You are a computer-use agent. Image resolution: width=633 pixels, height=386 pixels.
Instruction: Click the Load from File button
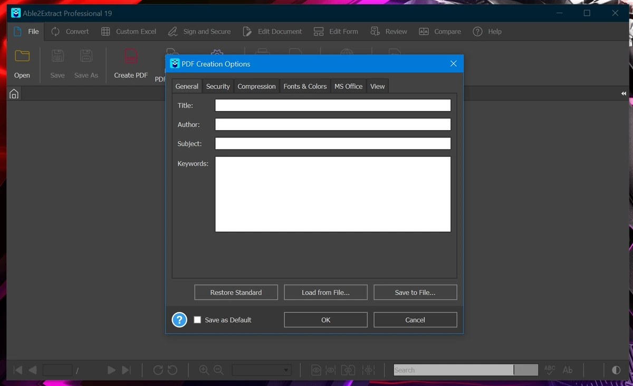(x=325, y=292)
